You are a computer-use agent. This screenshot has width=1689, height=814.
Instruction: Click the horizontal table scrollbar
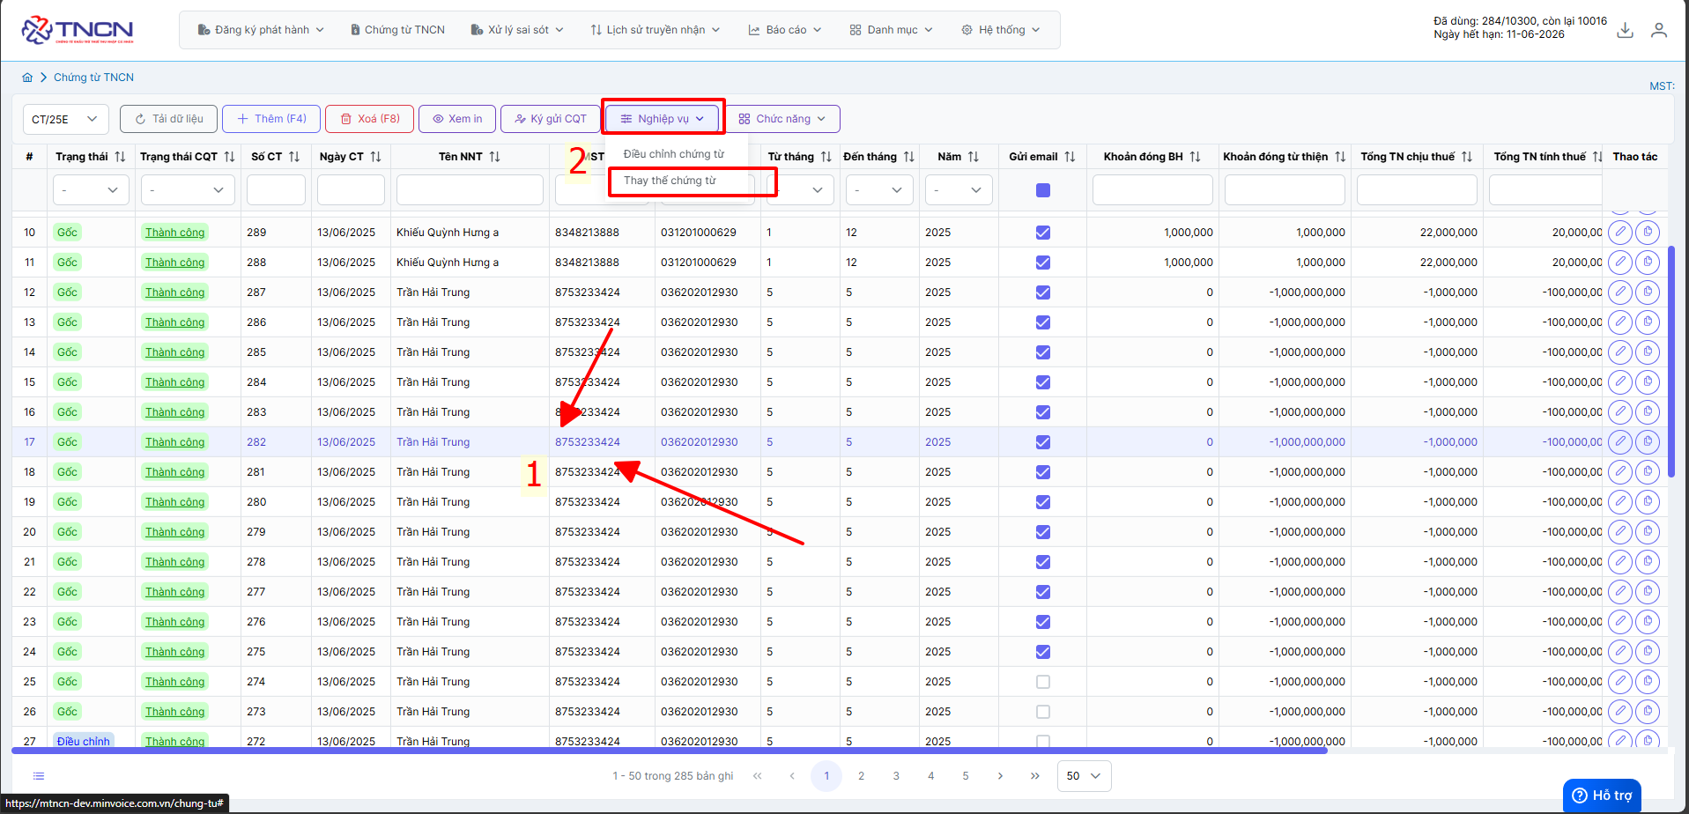pyautogui.click(x=670, y=751)
